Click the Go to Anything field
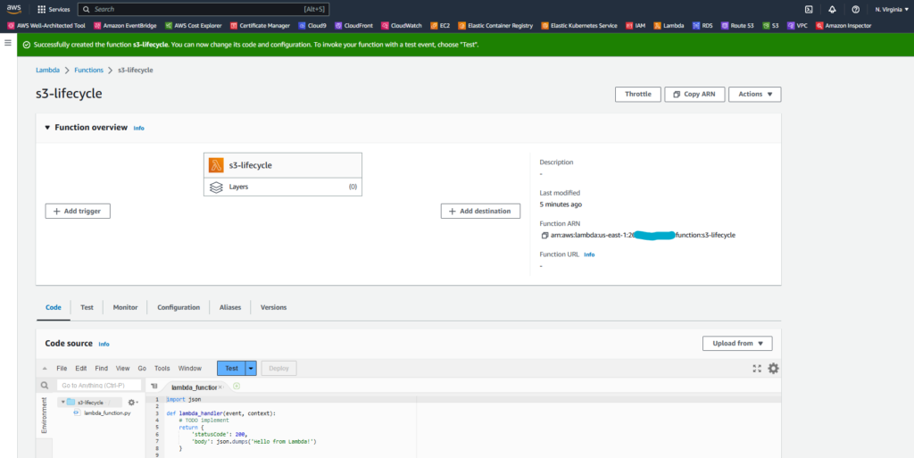The width and height of the screenshot is (914, 458). tap(99, 385)
